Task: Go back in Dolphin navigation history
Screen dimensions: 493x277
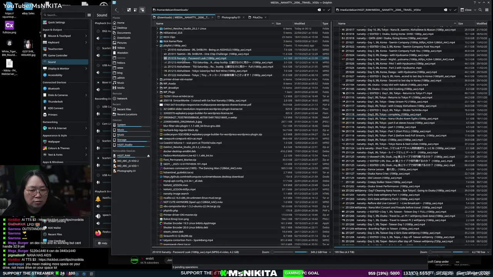Action: pyautogui.click(x=116, y=10)
